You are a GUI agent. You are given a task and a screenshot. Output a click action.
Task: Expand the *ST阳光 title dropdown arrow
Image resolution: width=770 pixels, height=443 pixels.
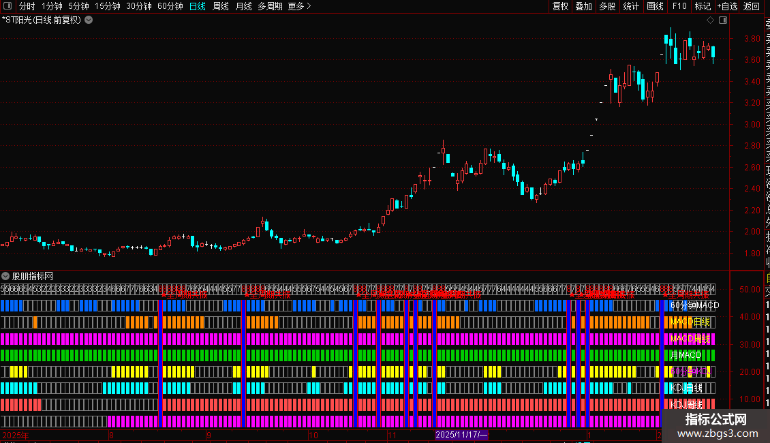coord(89,20)
